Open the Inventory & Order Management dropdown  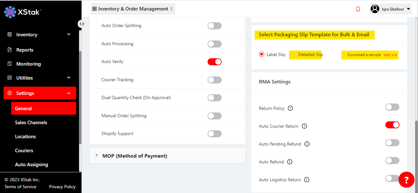(x=133, y=9)
